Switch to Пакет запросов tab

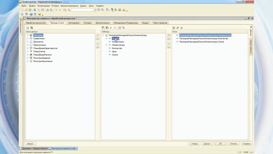pos(160,23)
